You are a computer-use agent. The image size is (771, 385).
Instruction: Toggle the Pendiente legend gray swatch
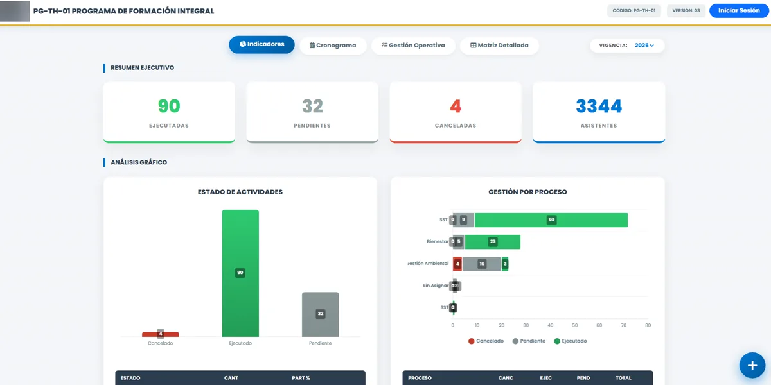point(515,341)
